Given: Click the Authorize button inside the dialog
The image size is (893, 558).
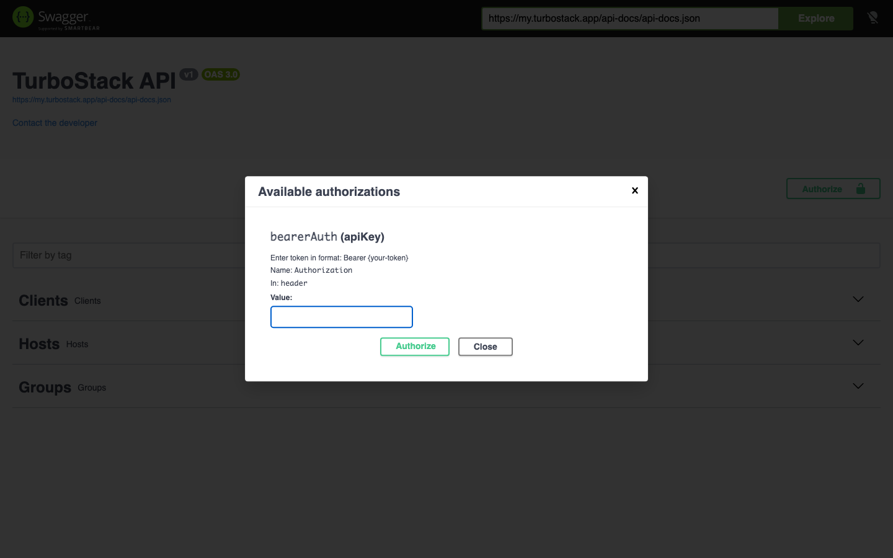Looking at the screenshot, I should click(x=415, y=347).
